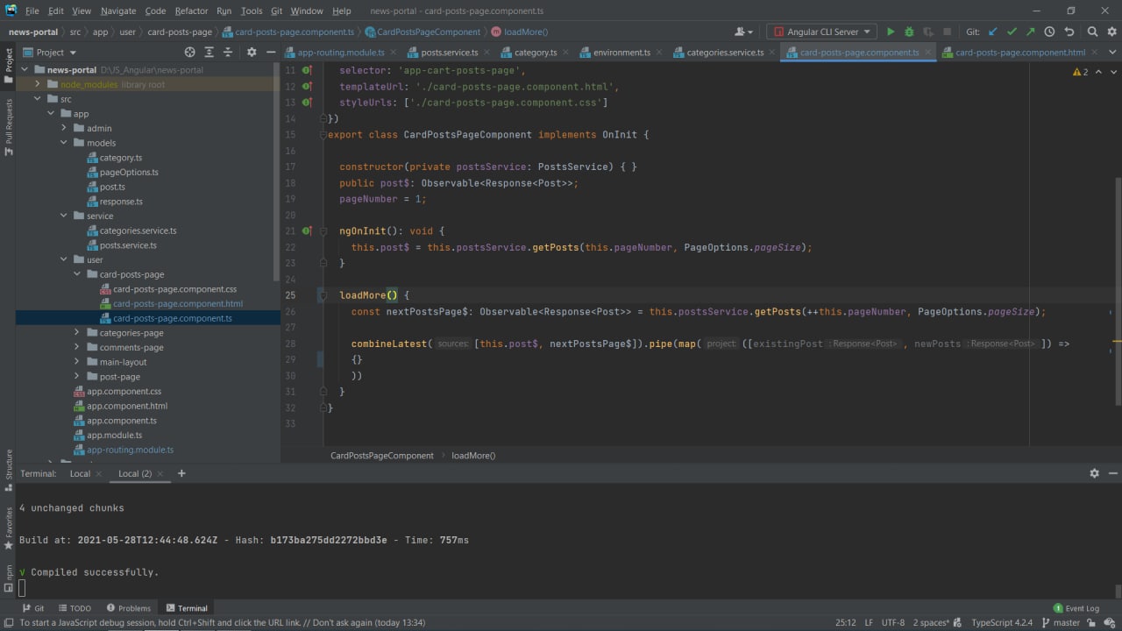Click the Git commit checkmark icon
The image size is (1122, 631).
(1012, 32)
